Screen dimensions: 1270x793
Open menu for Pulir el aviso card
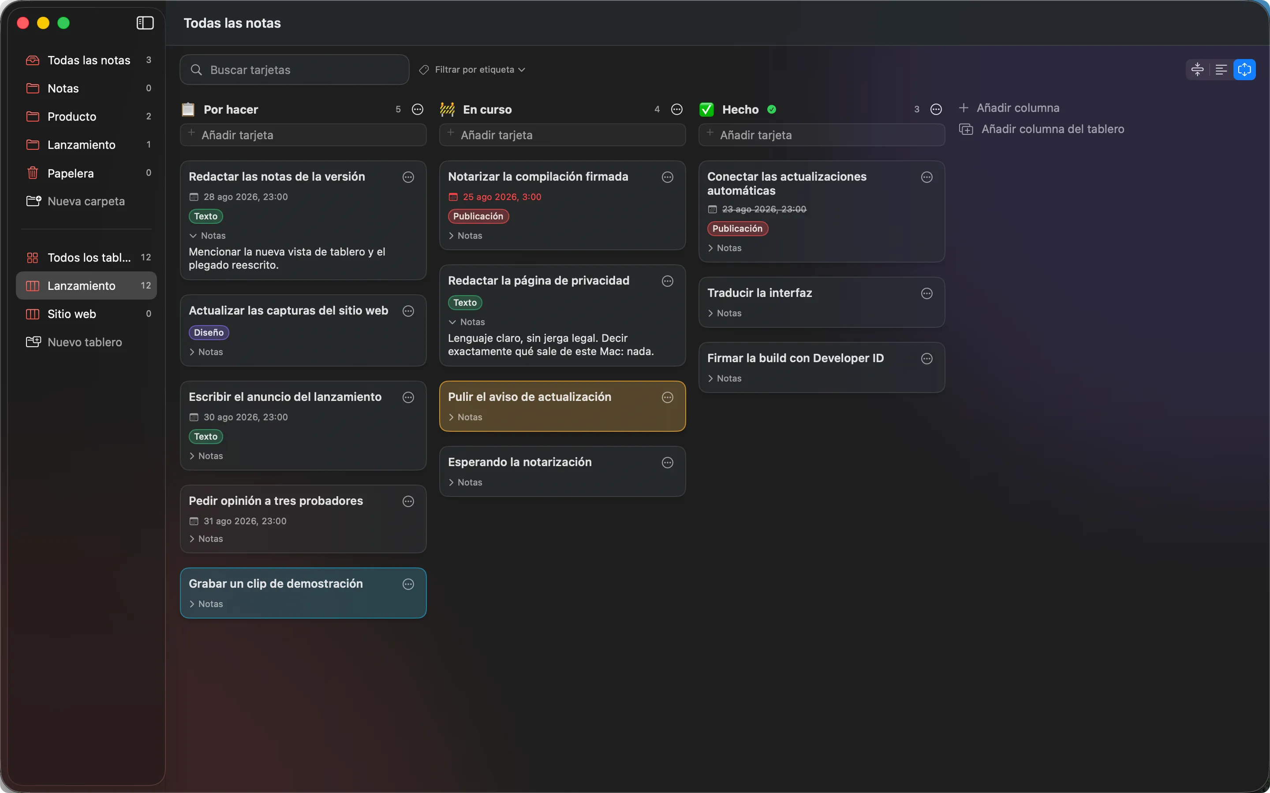[668, 397]
